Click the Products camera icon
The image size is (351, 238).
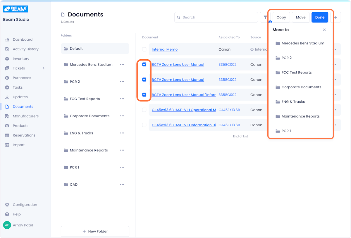[7, 126]
